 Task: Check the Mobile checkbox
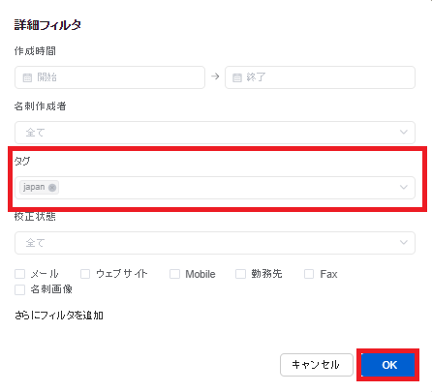(x=174, y=274)
